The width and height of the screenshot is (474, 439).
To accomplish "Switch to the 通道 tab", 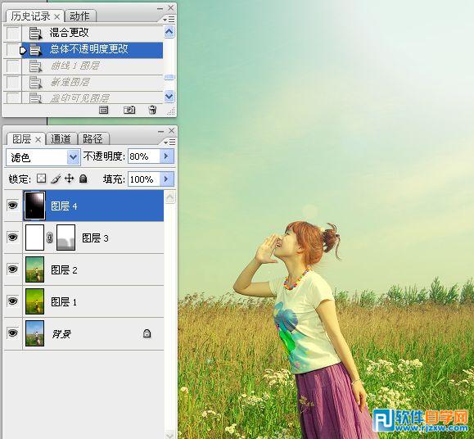I will 61,138.
